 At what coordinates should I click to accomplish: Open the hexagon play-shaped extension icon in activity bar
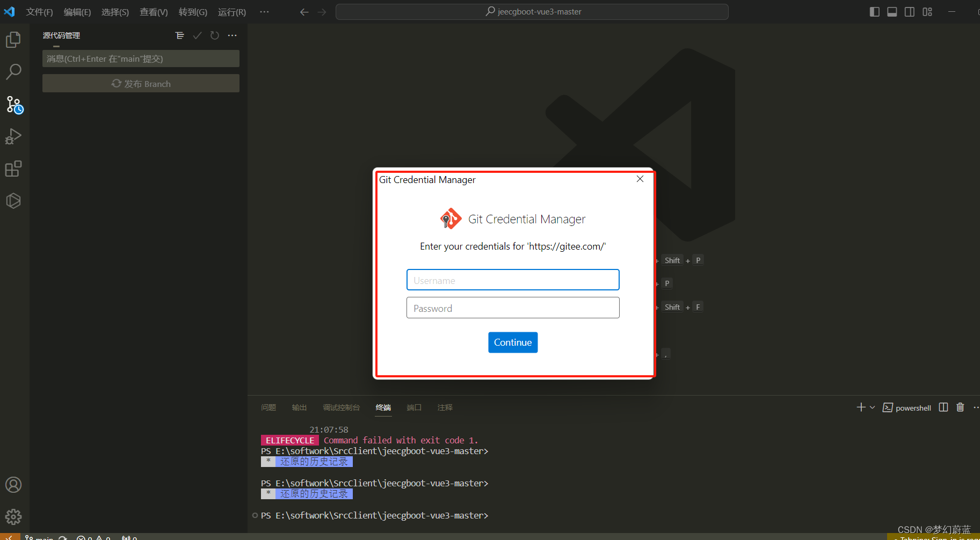point(13,201)
